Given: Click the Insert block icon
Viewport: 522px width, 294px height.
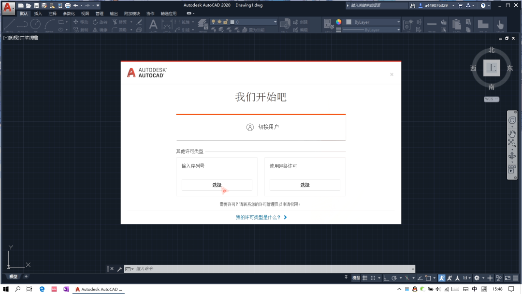Looking at the screenshot, I should point(285,24).
